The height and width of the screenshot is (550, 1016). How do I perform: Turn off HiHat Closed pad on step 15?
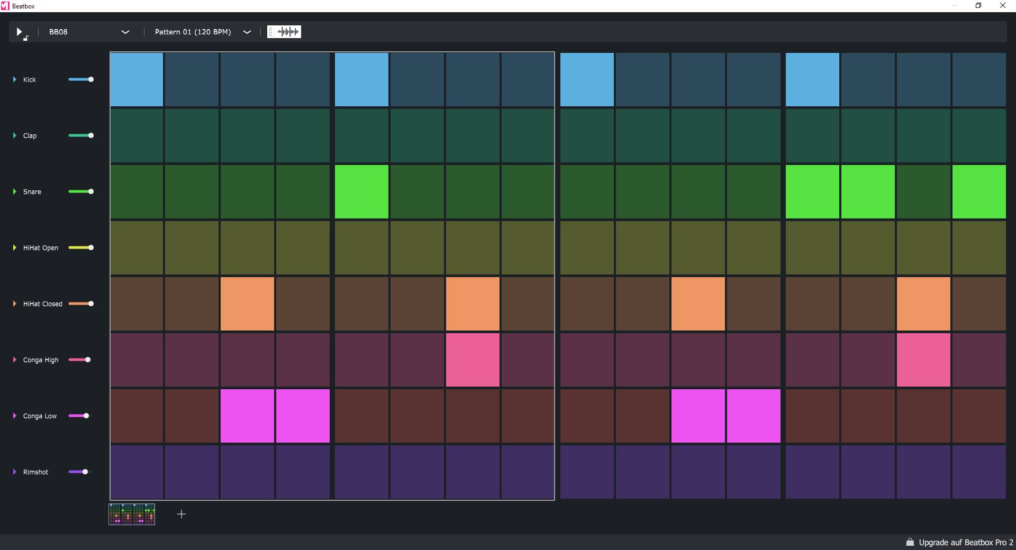click(923, 304)
